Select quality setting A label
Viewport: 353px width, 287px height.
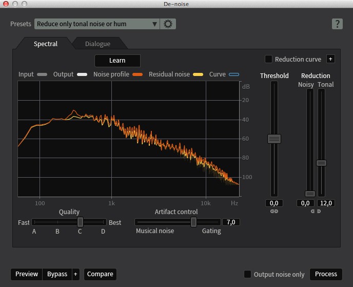point(34,232)
